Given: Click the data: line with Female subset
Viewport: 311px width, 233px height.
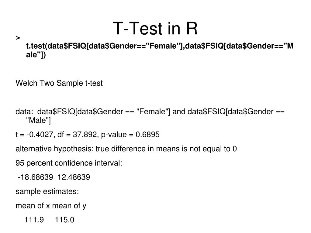Looking at the screenshot, I should tap(150, 111).
